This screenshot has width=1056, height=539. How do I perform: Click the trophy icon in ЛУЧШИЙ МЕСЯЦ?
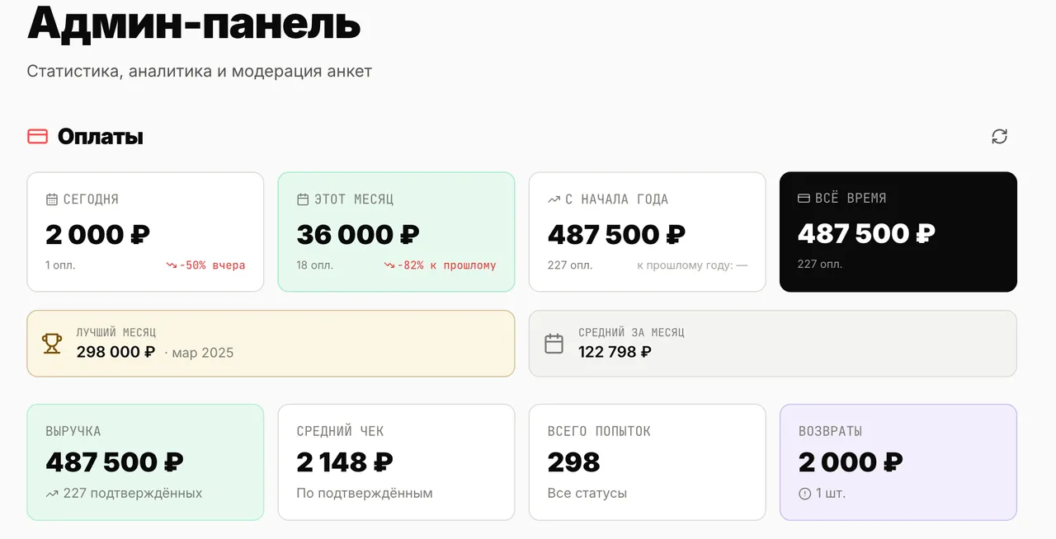pos(52,344)
